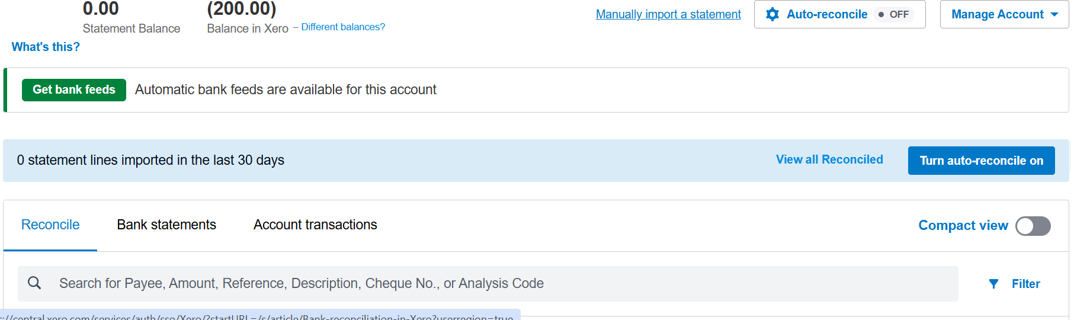Click the Auto-reconcile button label

pyautogui.click(x=827, y=14)
